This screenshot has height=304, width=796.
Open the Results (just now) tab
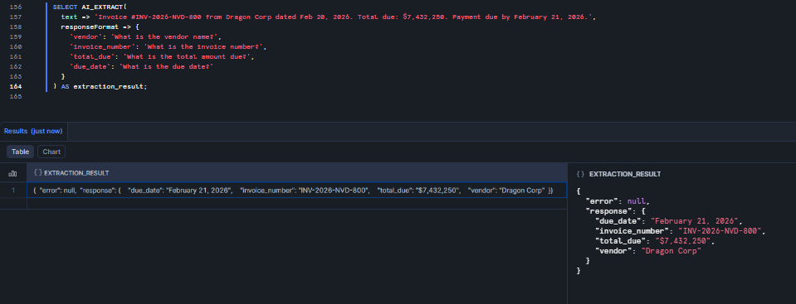[x=33, y=131]
